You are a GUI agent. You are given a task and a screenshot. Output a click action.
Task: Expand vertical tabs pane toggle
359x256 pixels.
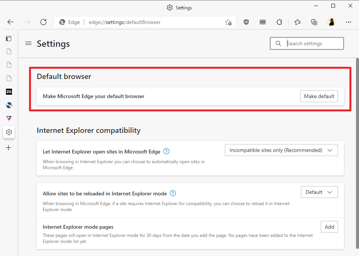point(9,38)
